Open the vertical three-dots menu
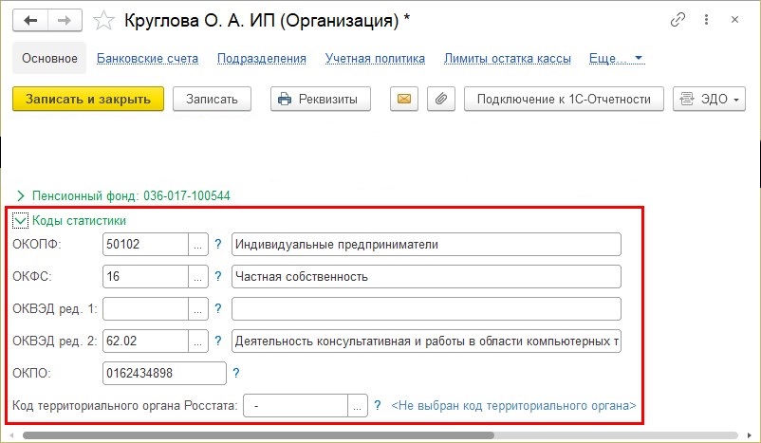 tap(706, 19)
